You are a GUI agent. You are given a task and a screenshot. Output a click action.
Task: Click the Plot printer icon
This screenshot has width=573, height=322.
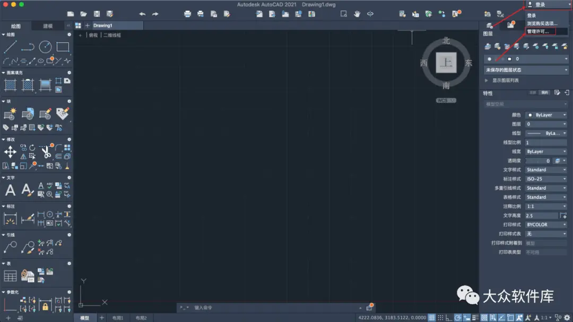click(187, 14)
